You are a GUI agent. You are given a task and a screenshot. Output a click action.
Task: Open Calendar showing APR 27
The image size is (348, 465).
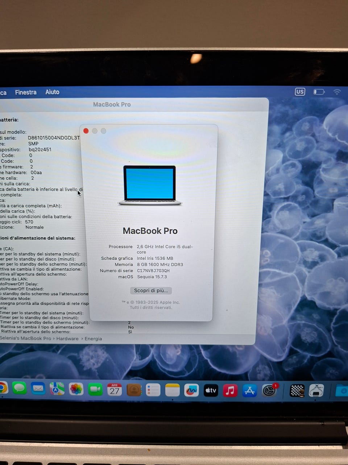(x=115, y=390)
